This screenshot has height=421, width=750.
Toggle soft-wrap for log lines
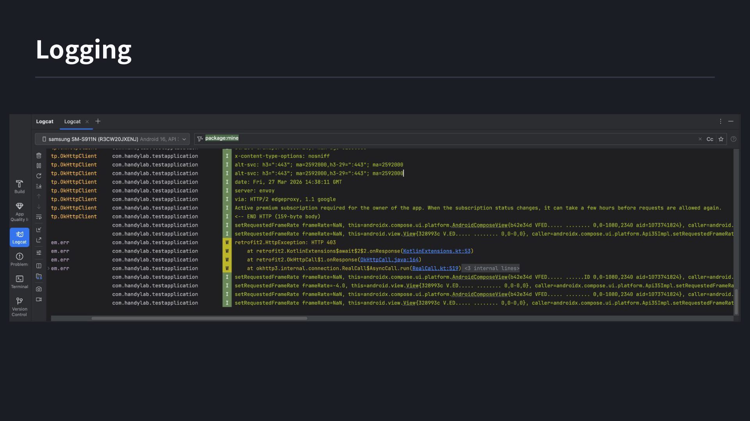pos(39,217)
